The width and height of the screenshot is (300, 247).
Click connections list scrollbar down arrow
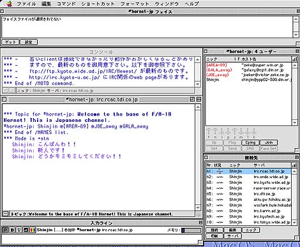[x=294, y=223]
